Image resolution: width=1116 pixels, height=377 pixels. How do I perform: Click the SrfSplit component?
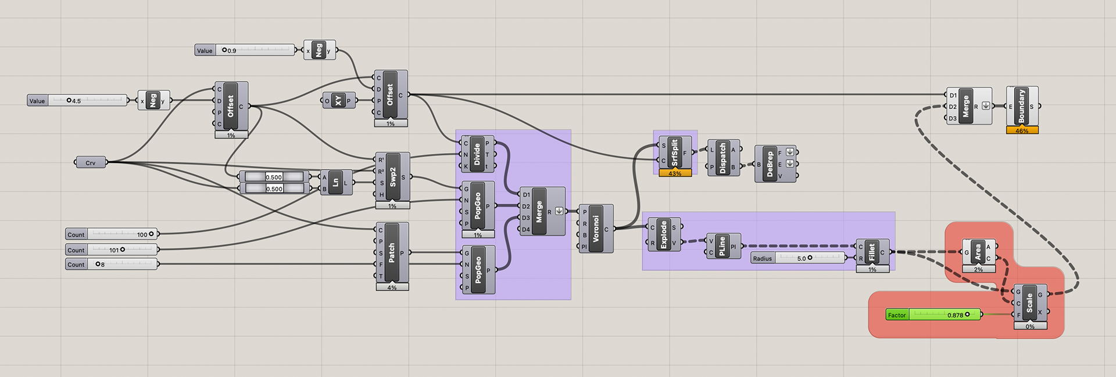(675, 153)
